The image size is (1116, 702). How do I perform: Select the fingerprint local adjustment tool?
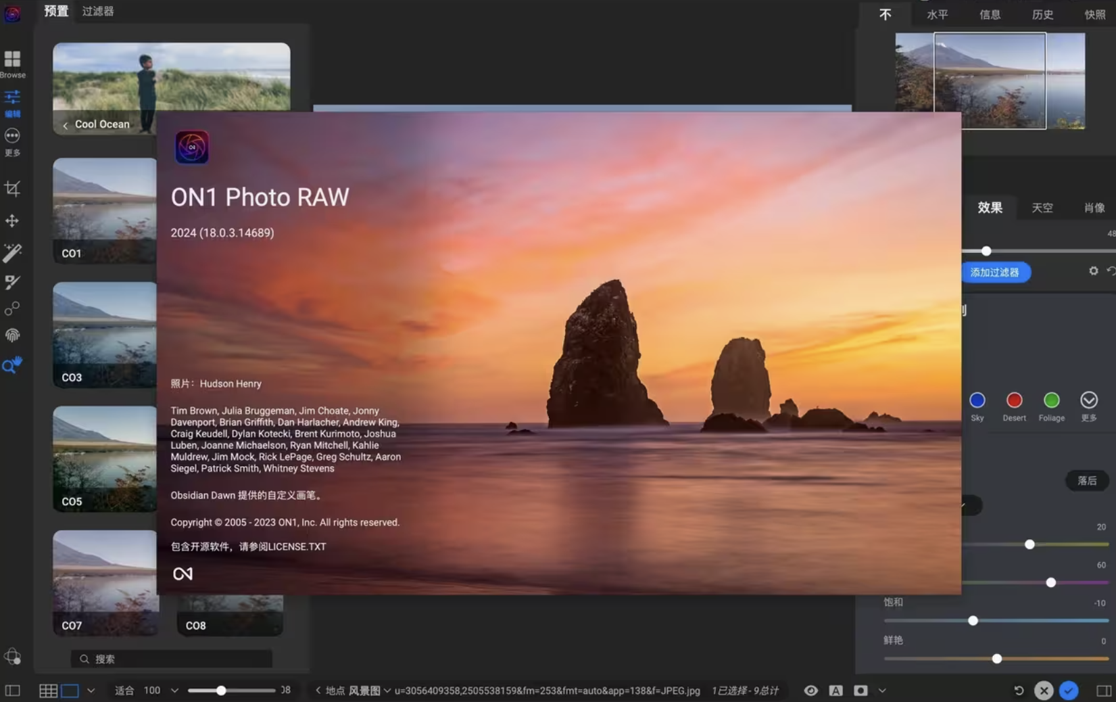[12, 335]
